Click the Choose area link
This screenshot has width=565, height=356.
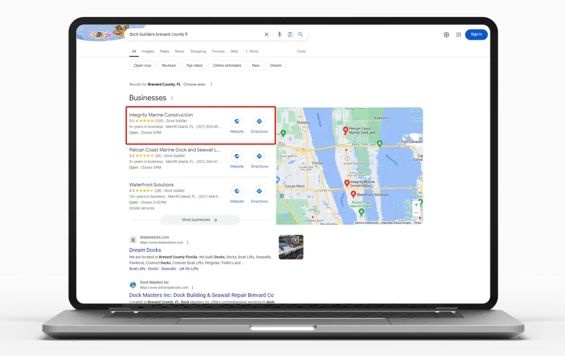[x=194, y=84]
